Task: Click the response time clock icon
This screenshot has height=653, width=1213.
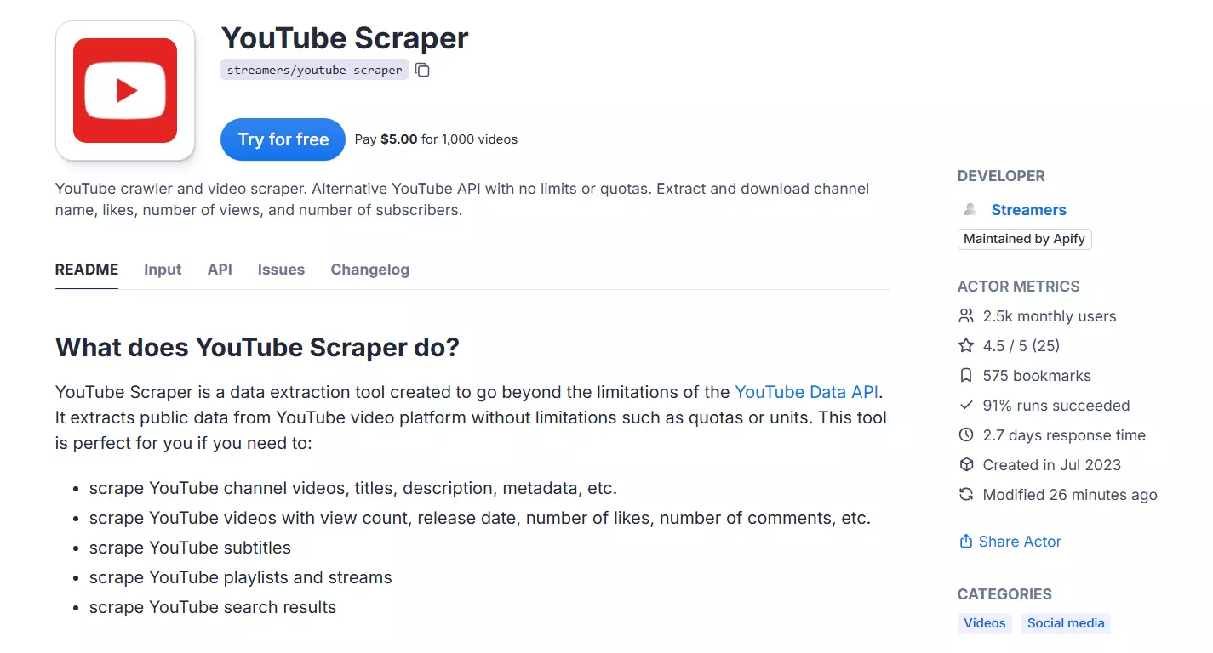Action: coord(965,434)
